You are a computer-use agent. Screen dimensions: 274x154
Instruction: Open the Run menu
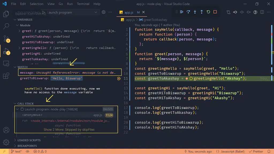(70, 4)
